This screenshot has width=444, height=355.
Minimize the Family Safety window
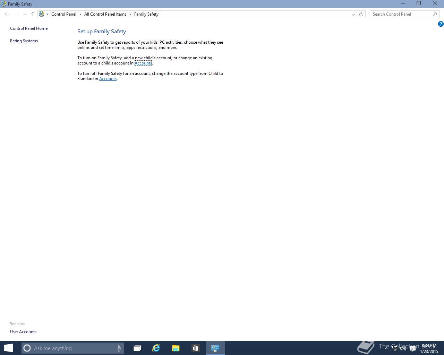click(403, 3)
